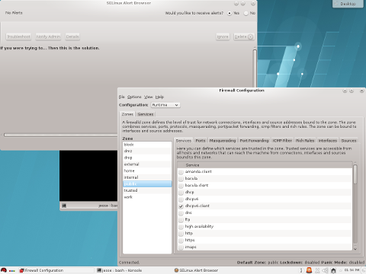The image size is (366, 274).
Task: Select the block zone
Action: tap(147, 145)
